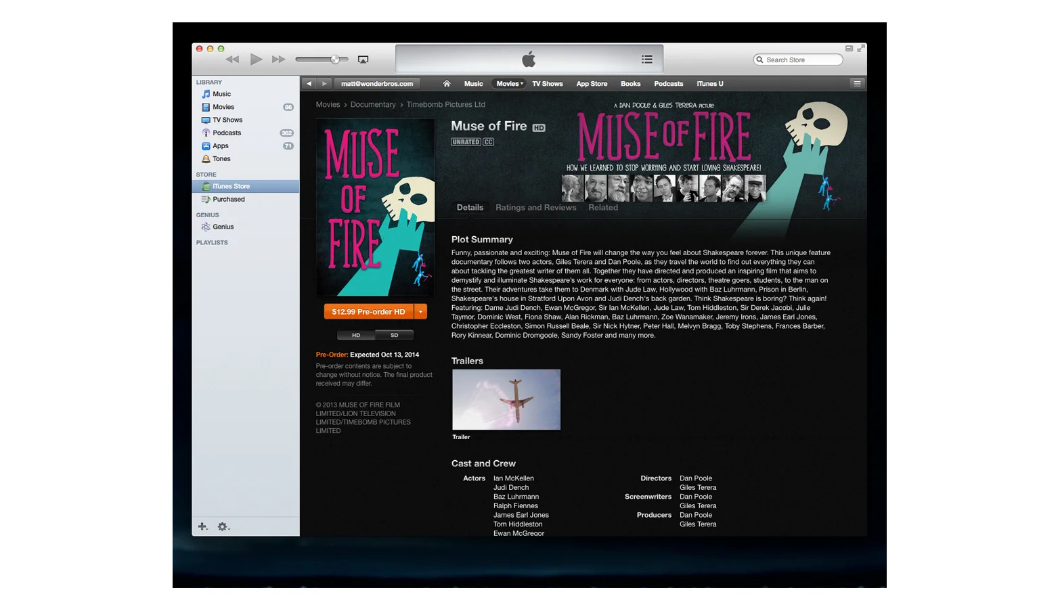Click actor name James Earl Jones
Image resolution: width=1060 pixels, height=609 pixels.
pyautogui.click(x=521, y=515)
